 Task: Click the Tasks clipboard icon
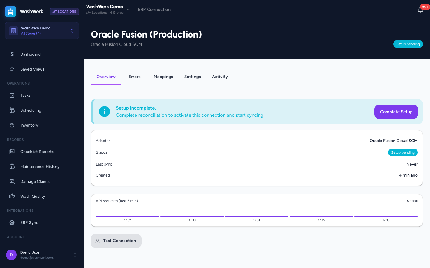pos(12,95)
